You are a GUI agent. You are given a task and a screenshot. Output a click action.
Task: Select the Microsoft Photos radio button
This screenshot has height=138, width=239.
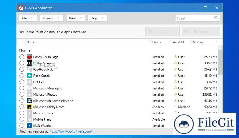(x=22, y=94)
